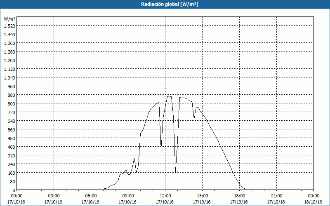
Task: Select the 1.040 y-axis label
Action: 9,78
